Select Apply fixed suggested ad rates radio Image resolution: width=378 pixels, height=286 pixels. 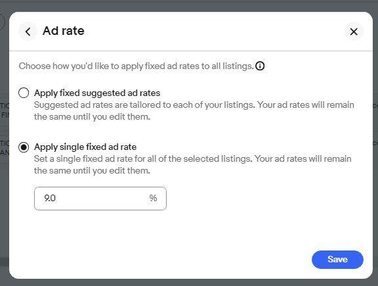(x=24, y=93)
